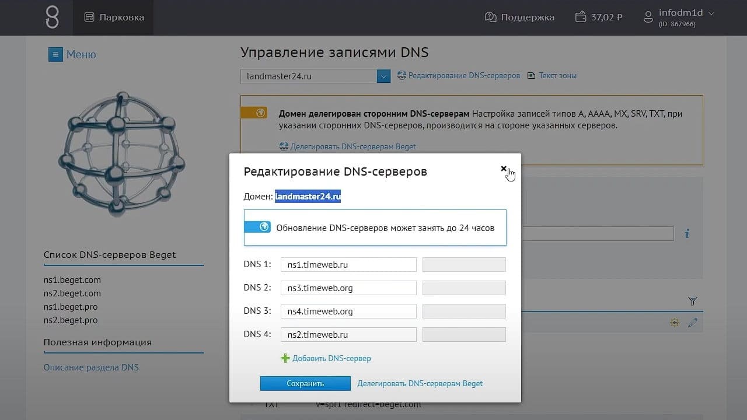Viewport: 747px width, 420px height.
Task: Click ns1.beget.pro in server list
Action: (x=71, y=307)
